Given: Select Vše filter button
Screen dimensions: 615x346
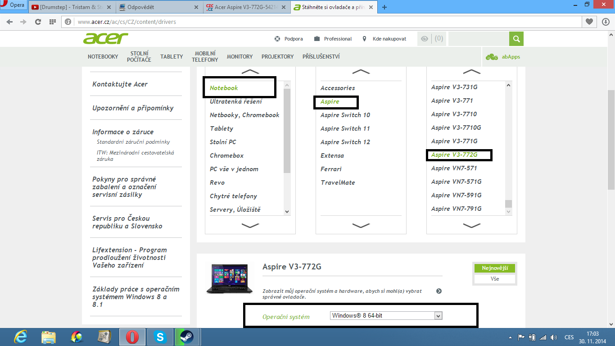Looking at the screenshot, I should click(495, 279).
